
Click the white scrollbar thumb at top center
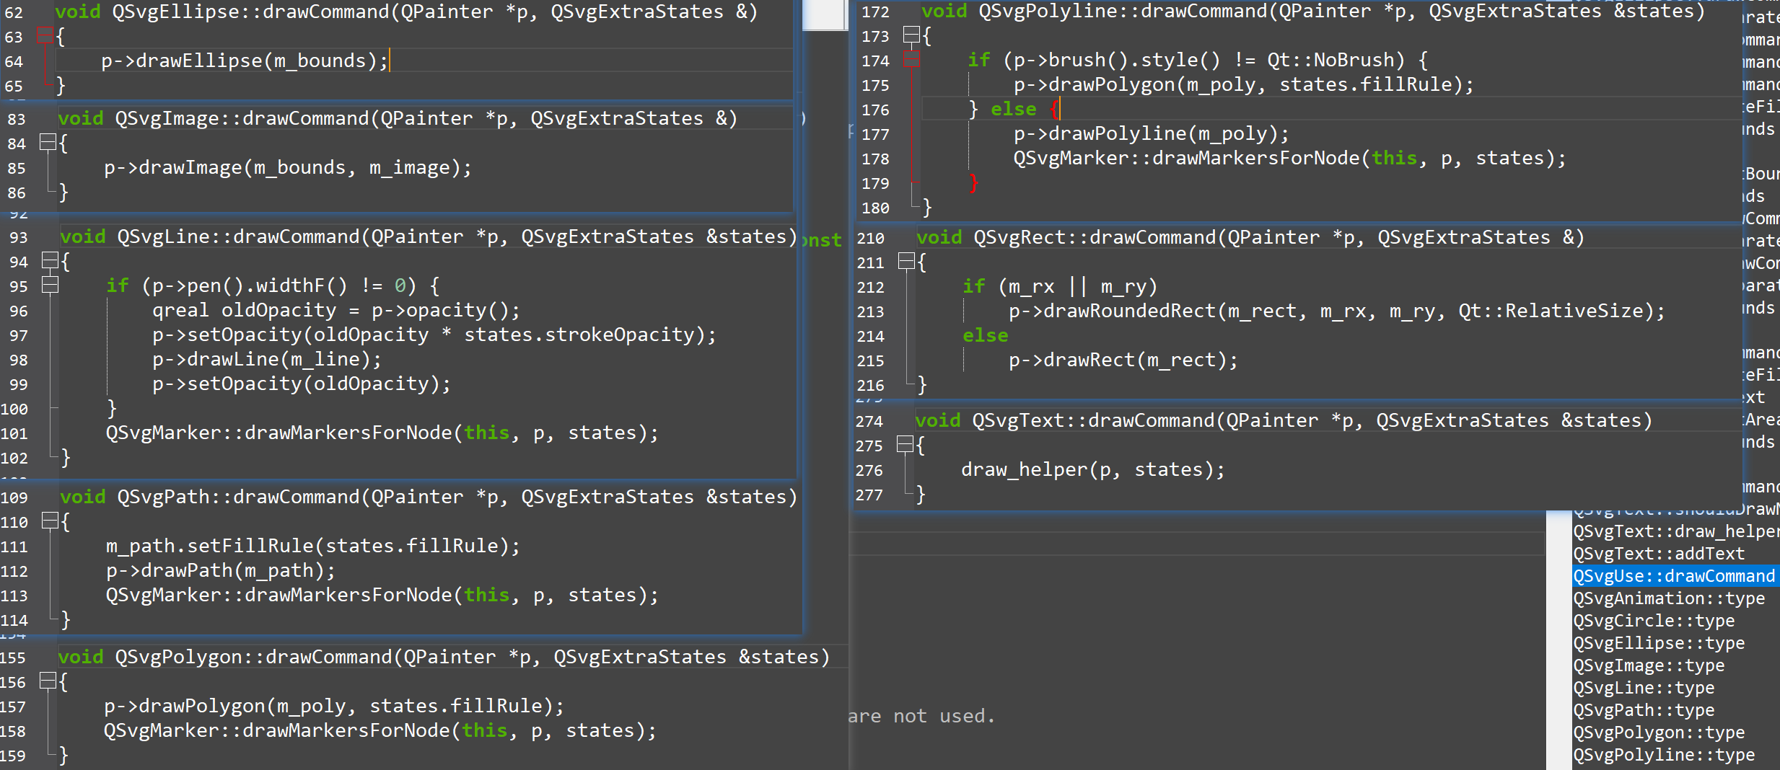825,14
